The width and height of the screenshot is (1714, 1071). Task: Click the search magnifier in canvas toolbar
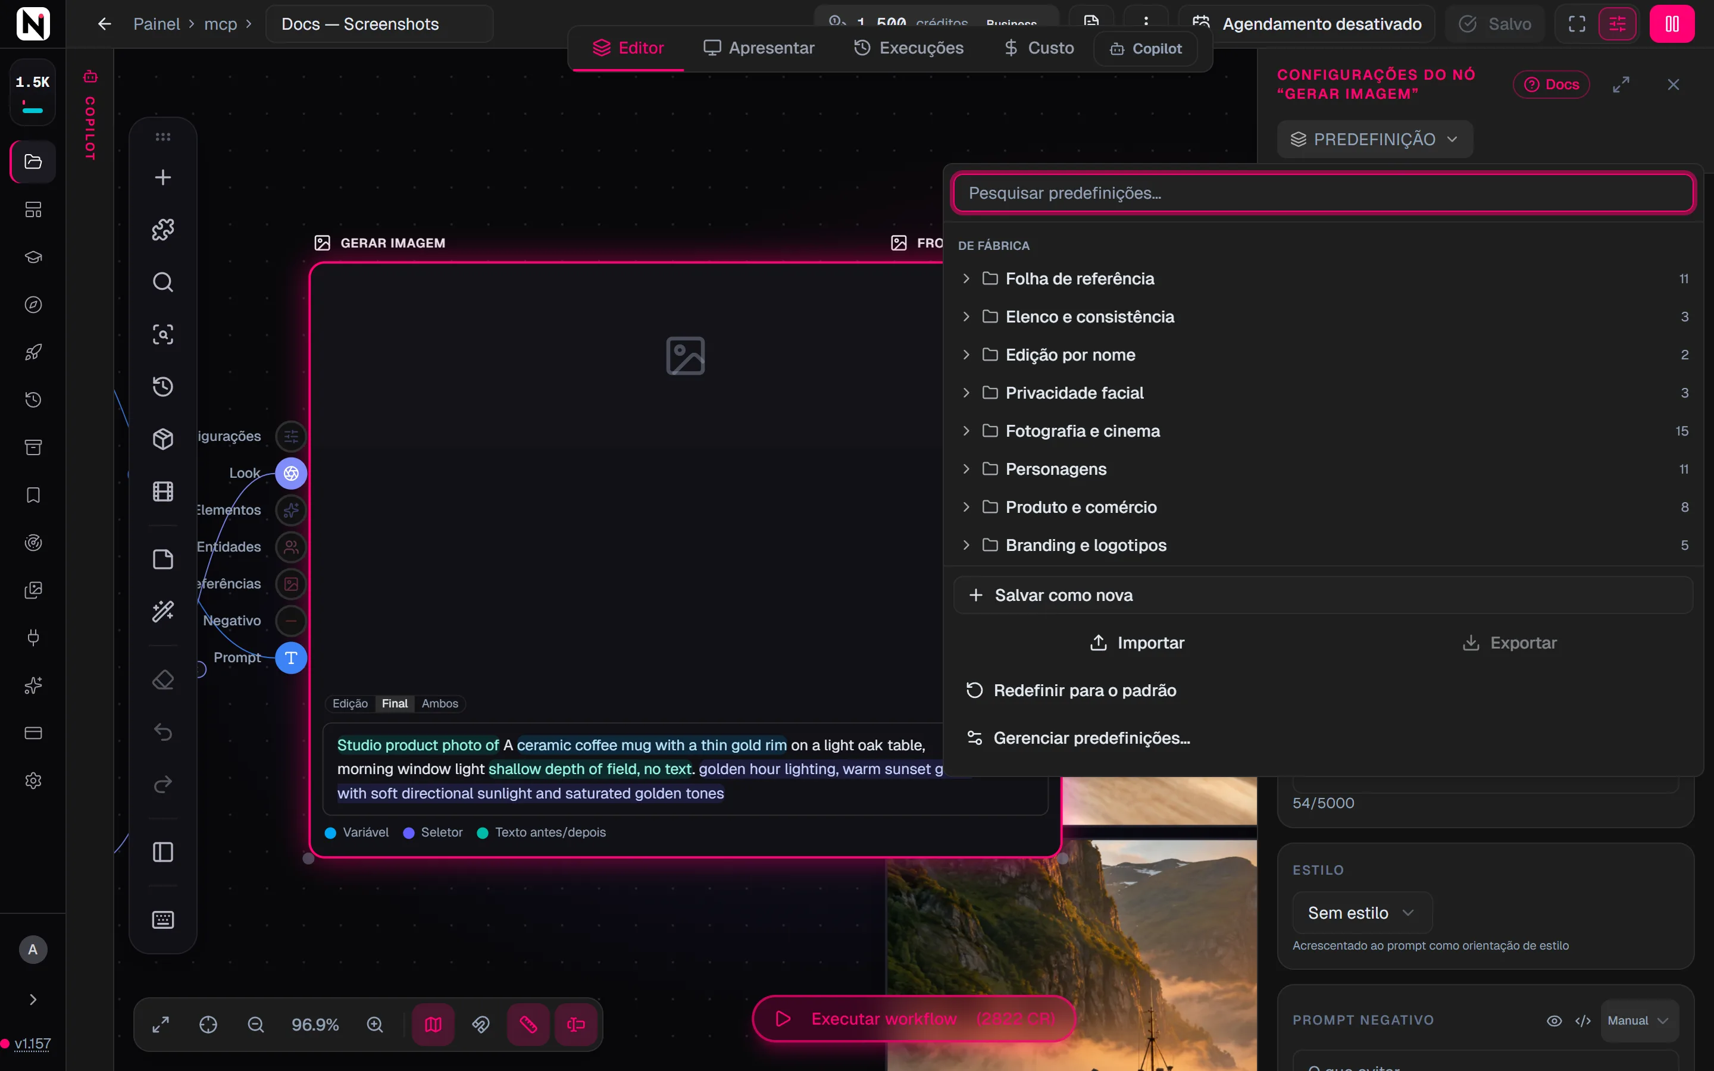[x=163, y=282]
